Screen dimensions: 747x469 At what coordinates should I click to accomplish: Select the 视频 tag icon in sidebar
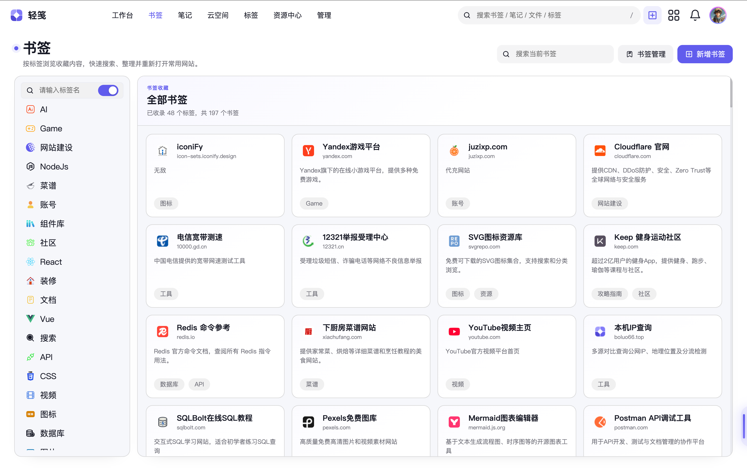[x=30, y=395]
